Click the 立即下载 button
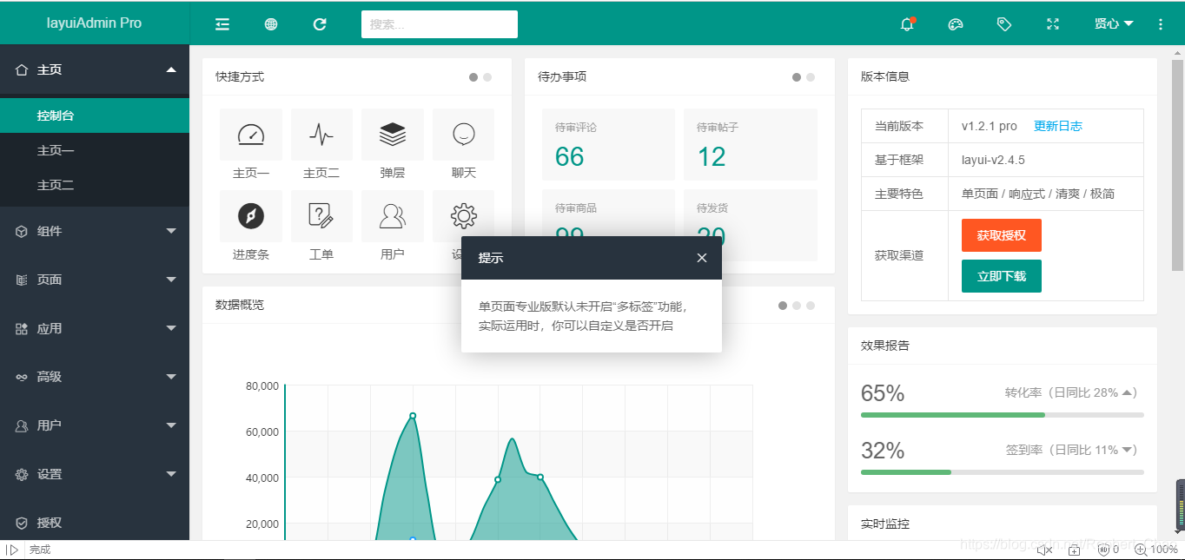Screen dimensions: 1185x560 pos(1002,276)
